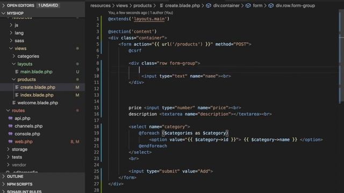
Task: Place cursor on @csrf line
Action: coord(135,51)
